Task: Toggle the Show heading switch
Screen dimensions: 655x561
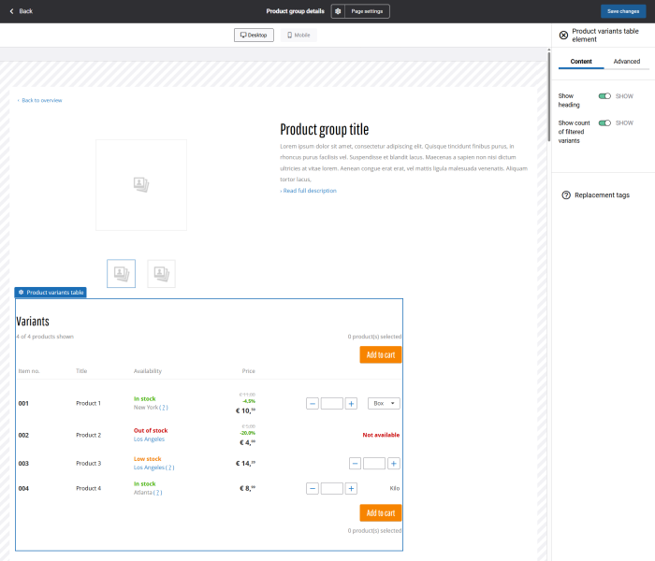Action: tap(604, 96)
